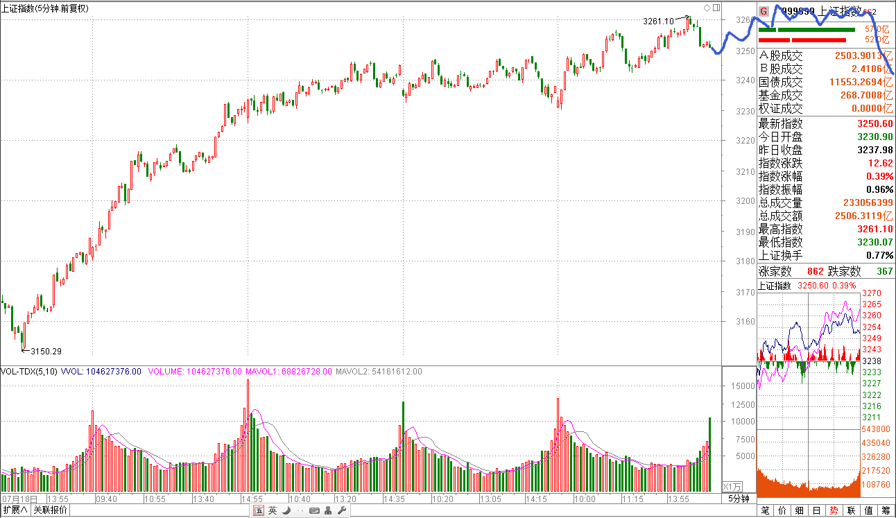Toggle the split panel icon above chart
Screen dimensions: 896x518
point(715,8)
